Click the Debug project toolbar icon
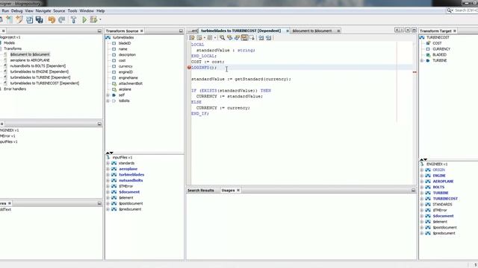478x268 pixels. click(x=93, y=20)
